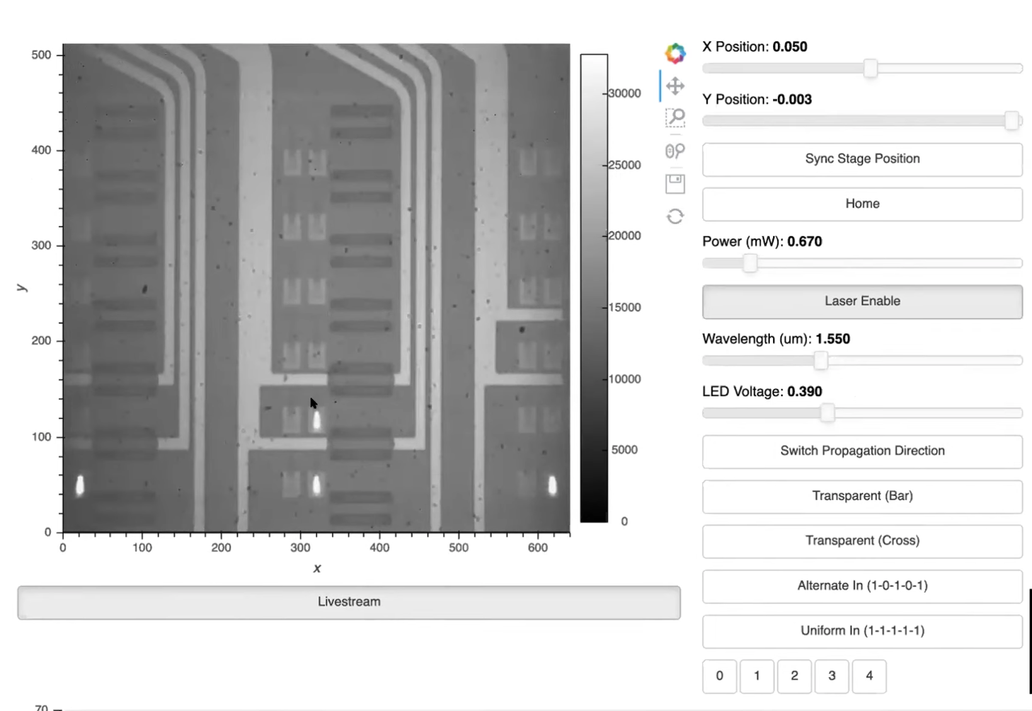
Task: Save the plot using the Save icon
Action: (x=675, y=184)
